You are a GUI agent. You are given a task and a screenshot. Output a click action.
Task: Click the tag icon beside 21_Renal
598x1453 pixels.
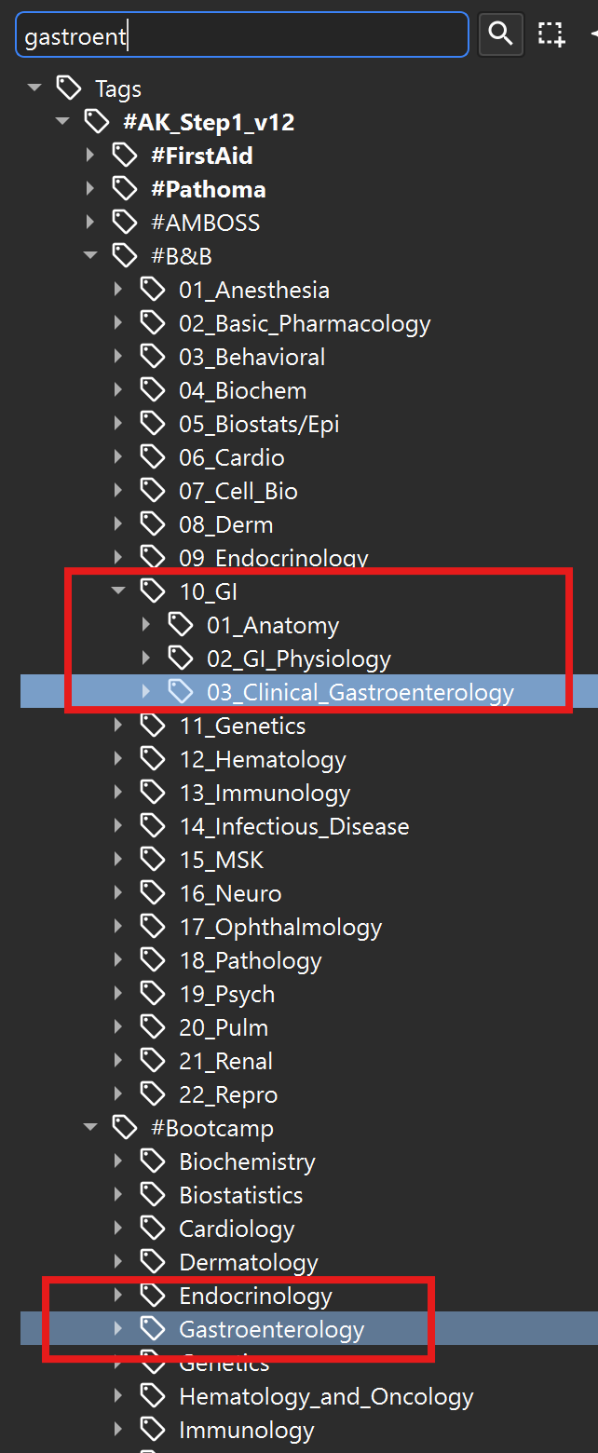153,1061
